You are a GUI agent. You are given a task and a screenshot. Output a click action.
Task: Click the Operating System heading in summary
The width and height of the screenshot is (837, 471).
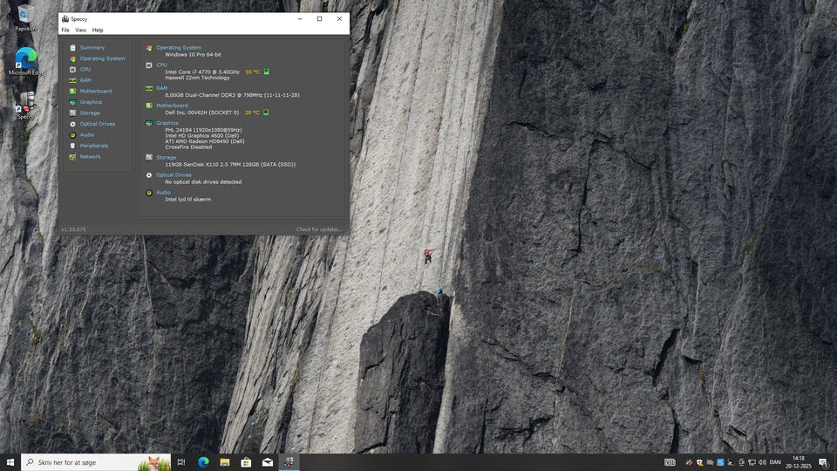pyautogui.click(x=178, y=48)
